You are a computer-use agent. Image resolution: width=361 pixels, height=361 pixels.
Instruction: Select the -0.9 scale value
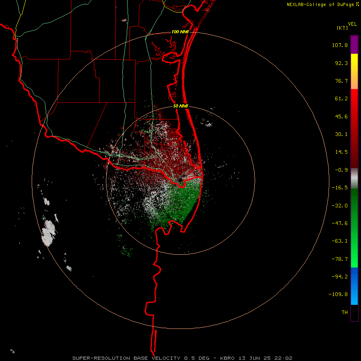point(341,170)
